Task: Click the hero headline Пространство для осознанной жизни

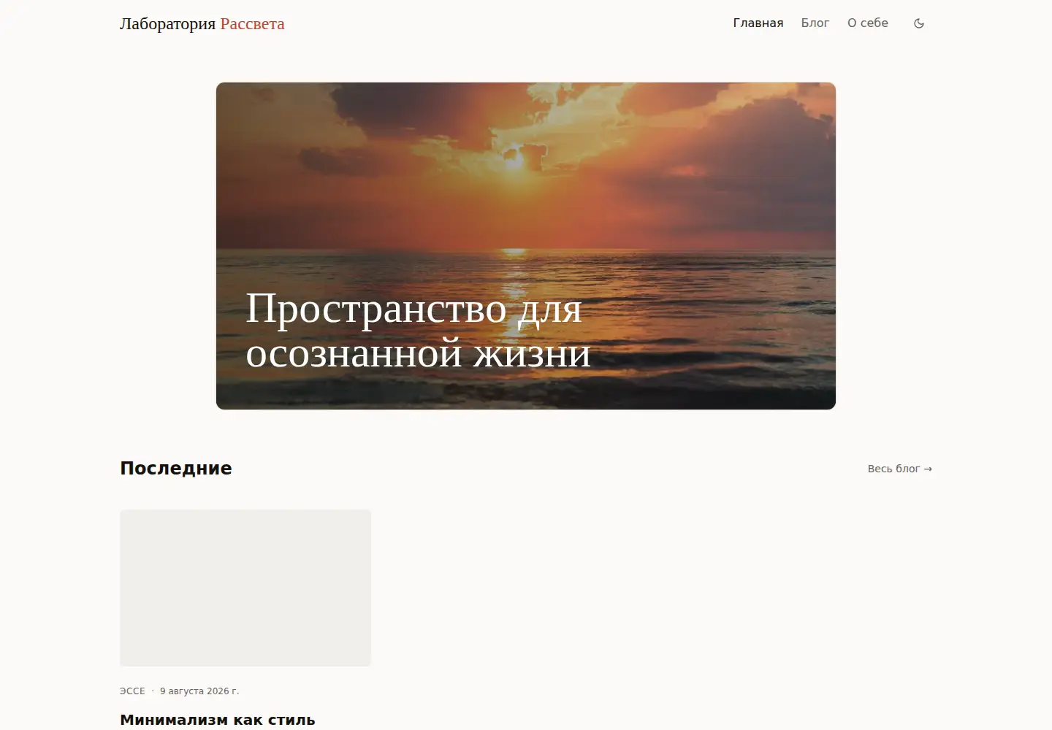Action: coord(418,331)
